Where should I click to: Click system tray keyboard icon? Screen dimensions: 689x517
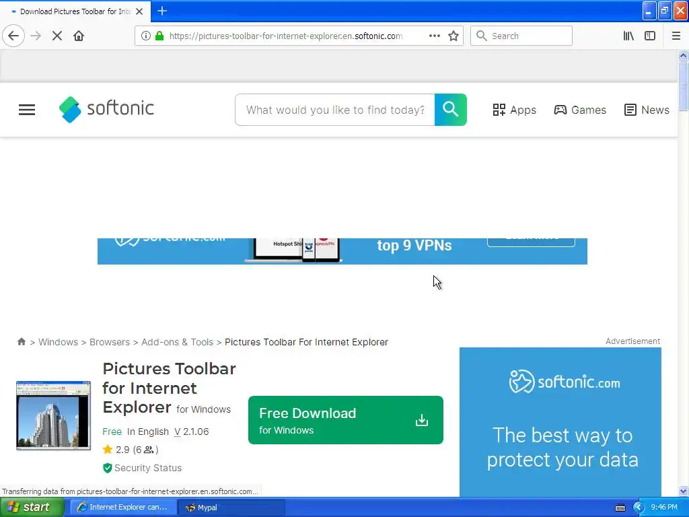[x=620, y=508]
